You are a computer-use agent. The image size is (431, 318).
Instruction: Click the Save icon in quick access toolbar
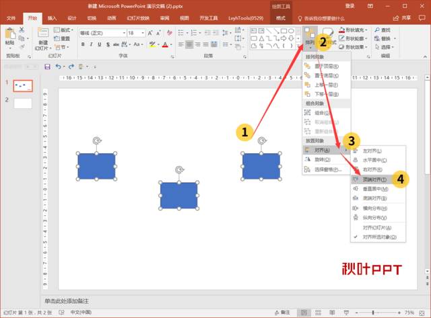[47, 67]
